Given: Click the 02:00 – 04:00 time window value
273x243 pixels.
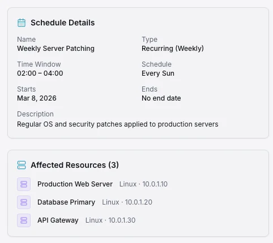Looking at the screenshot, I should [40, 73].
